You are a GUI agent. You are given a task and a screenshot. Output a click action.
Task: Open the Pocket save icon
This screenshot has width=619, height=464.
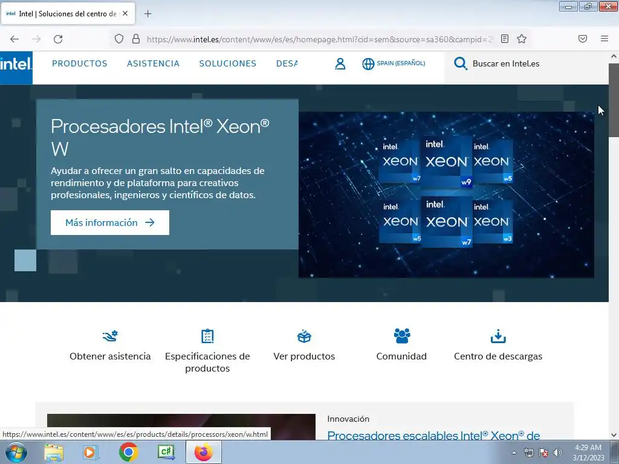coord(583,39)
